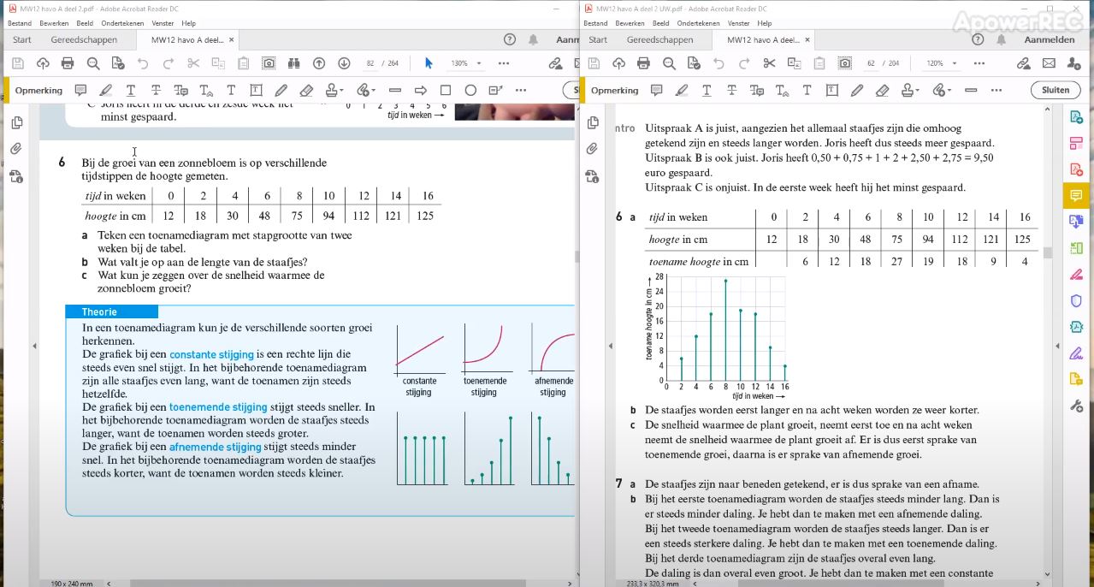Open the Fill & Sign pen tool in the right sidebar
Viewport: 1094px width, 587px height.
[x=1076, y=353]
